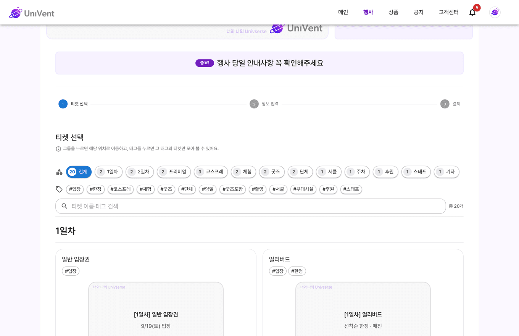This screenshot has height=336, width=519.
Task: Click step 1 티켓 선택 indicator
Action: pos(73,104)
